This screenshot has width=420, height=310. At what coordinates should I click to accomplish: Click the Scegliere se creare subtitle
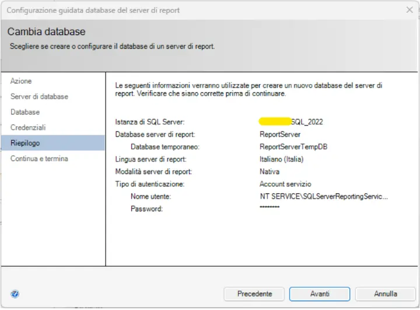click(x=112, y=46)
